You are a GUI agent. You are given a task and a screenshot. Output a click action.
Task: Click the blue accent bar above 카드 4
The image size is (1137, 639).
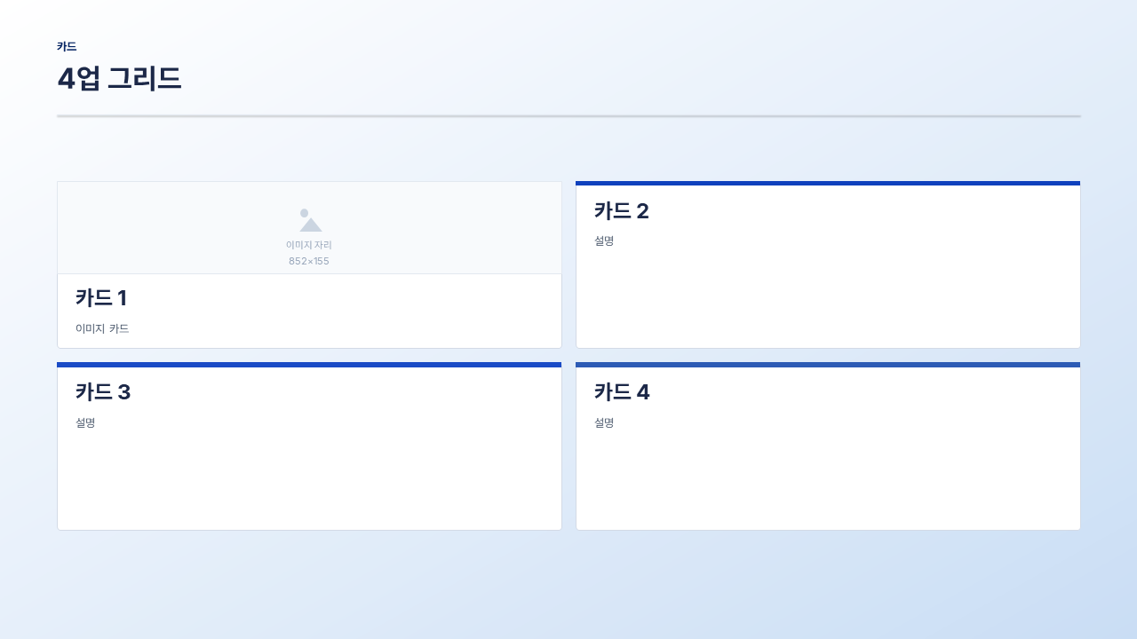[x=828, y=365]
